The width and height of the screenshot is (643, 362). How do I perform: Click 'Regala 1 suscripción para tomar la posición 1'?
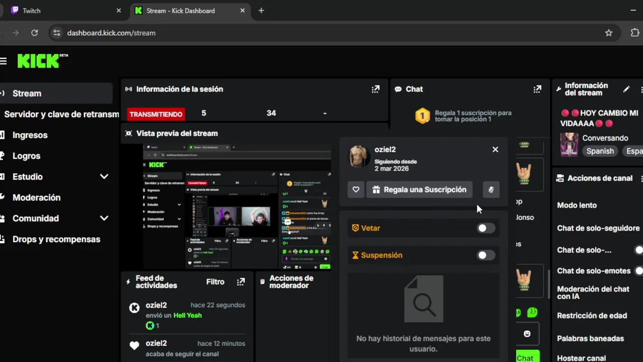[x=473, y=116]
